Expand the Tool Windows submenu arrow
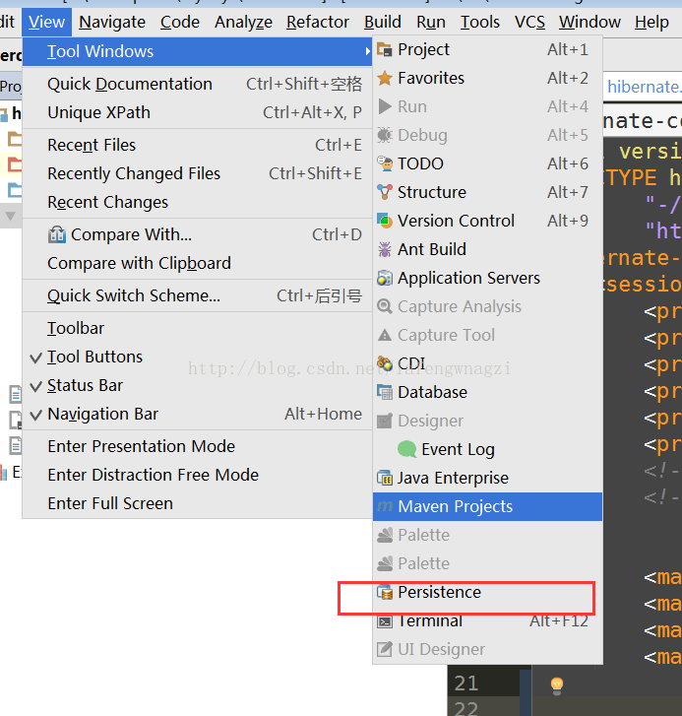The height and width of the screenshot is (716, 682). tap(366, 51)
